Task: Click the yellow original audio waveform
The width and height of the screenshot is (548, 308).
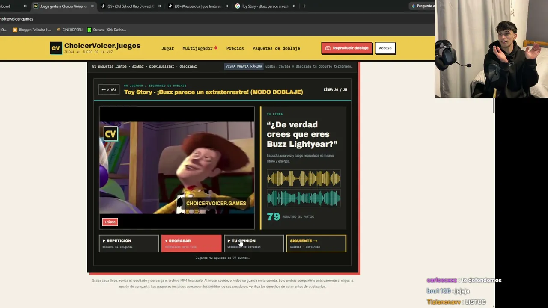Action: point(304,178)
